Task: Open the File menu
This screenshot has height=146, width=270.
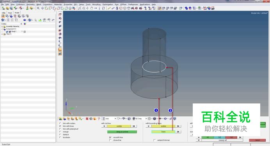Action: pos(2,4)
